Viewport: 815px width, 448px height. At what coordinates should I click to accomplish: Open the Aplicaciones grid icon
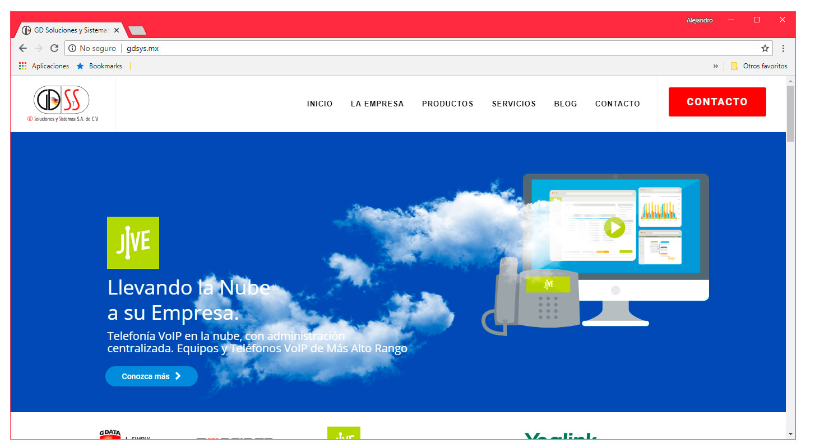tap(22, 66)
